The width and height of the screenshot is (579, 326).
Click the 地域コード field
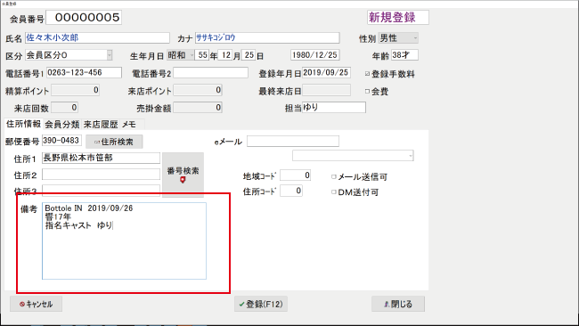296,175
